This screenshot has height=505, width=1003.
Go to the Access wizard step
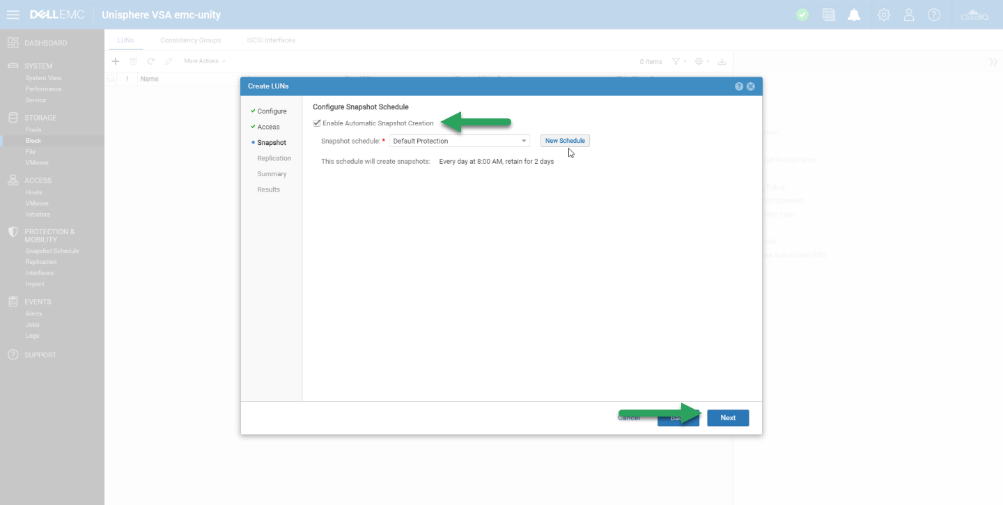268,127
